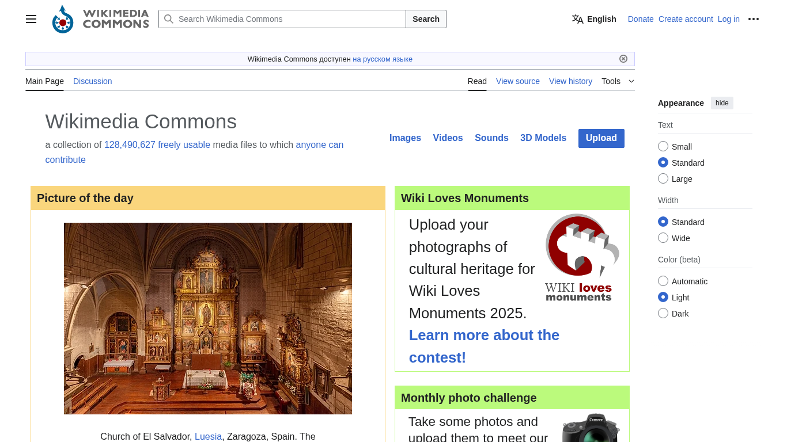787x442 pixels.
Task: Open the 3D Models category link
Action: 543,138
